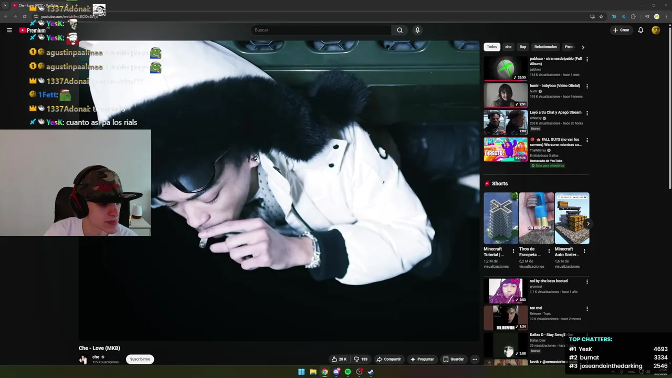The width and height of the screenshot is (672, 378).
Task: Open che channel avatar below the video
Action: tap(83, 360)
